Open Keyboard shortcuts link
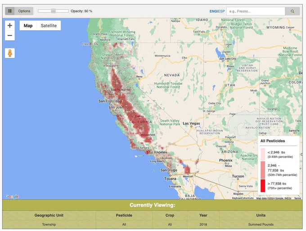Image resolution: width=306 pixels, height=231 pixels. tap(243, 198)
